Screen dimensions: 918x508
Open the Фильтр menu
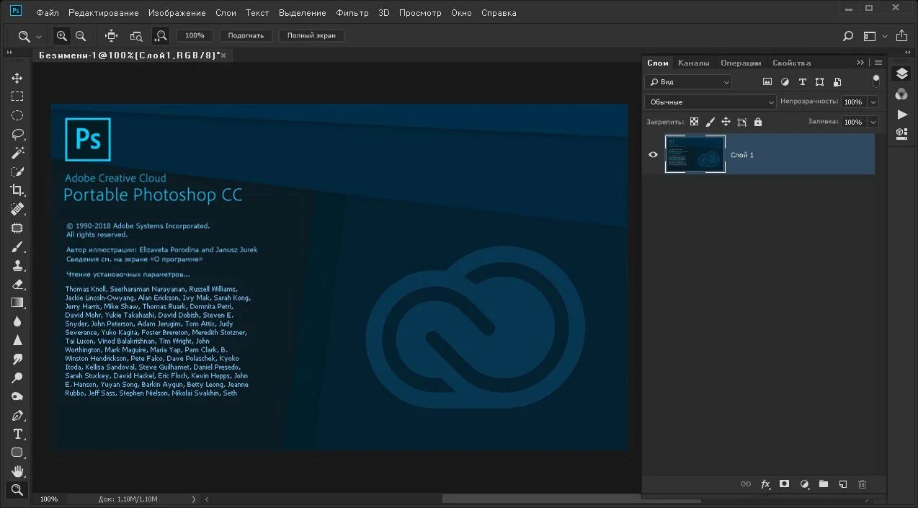tap(352, 13)
